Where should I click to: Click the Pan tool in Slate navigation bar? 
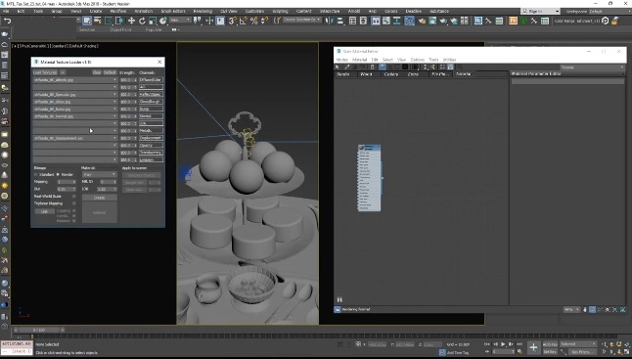585,309
